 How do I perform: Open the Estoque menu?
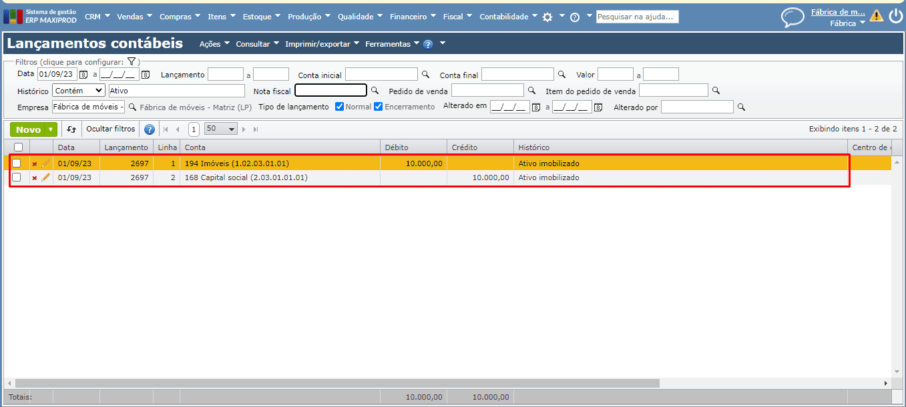pyautogui.click(x=261, y=17)
